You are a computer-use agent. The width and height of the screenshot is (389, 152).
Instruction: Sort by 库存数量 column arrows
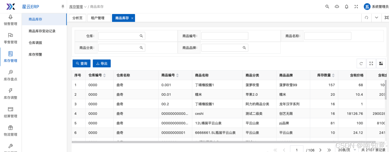(x=333, y=75)
